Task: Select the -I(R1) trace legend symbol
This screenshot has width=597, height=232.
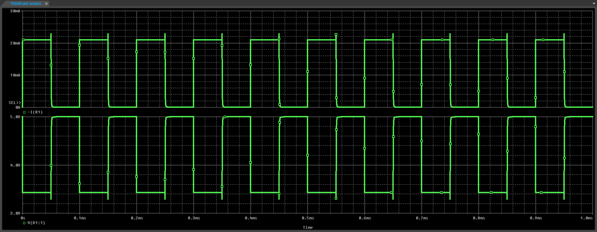Action: click(x=24, y=112)
